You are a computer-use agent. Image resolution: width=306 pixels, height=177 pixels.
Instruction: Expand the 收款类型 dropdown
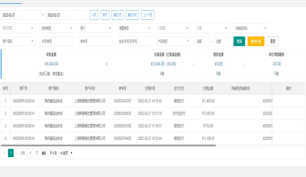(57, 28)
